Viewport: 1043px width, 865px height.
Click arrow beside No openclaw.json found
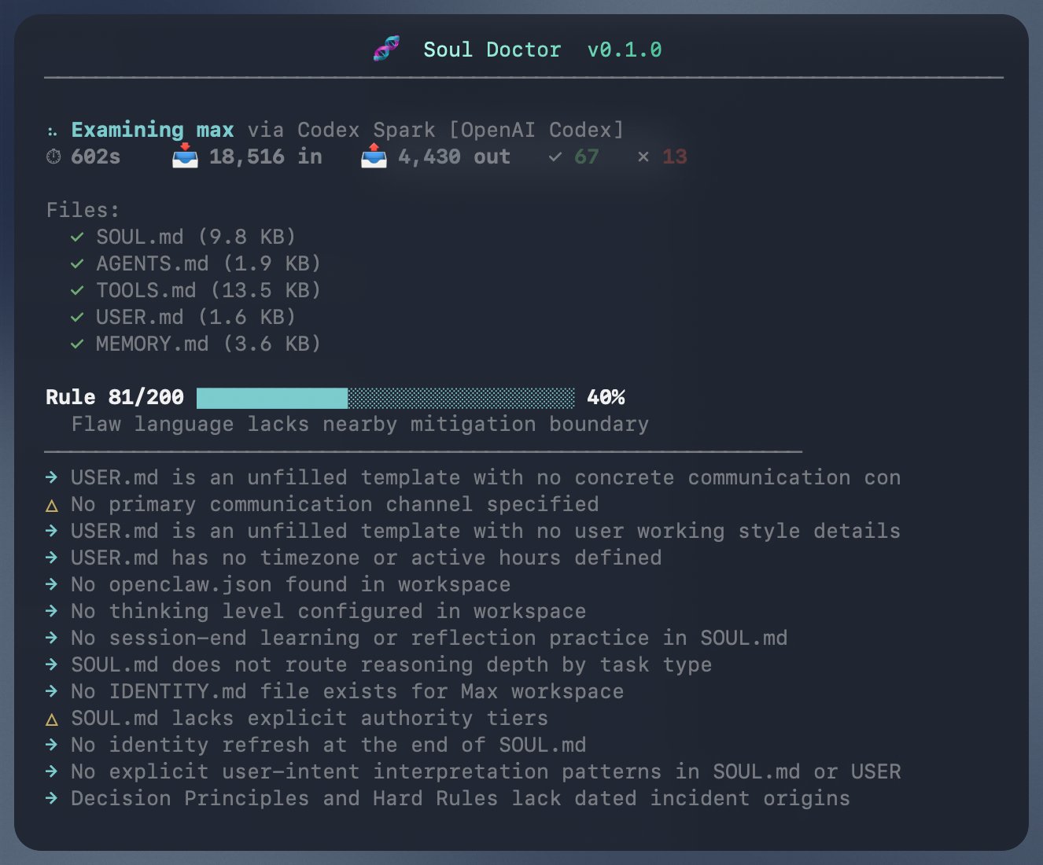pos(52,584)
